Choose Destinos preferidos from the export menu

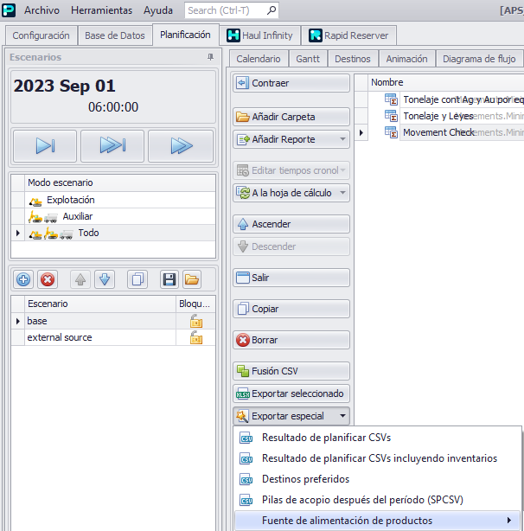coord(305,479)
